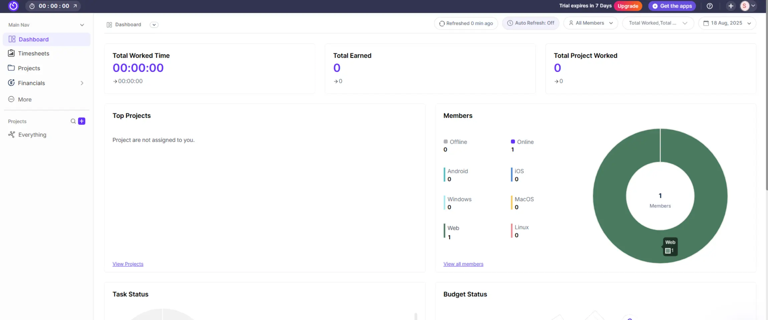Toggle the Offline legend marker
Screen dimensions: 768x320
point(445,142)
